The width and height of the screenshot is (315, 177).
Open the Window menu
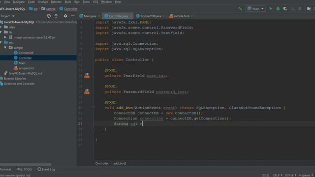(106, 2)
